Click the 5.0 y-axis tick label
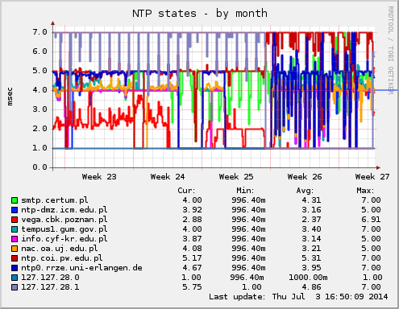 (39, 71)
